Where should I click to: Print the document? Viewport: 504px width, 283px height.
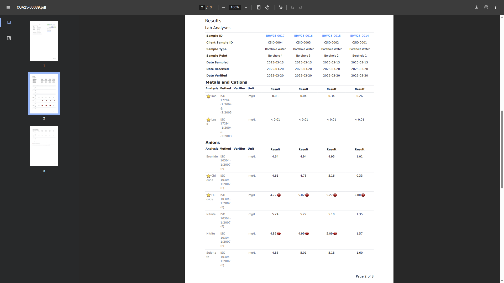coord(486,7)
